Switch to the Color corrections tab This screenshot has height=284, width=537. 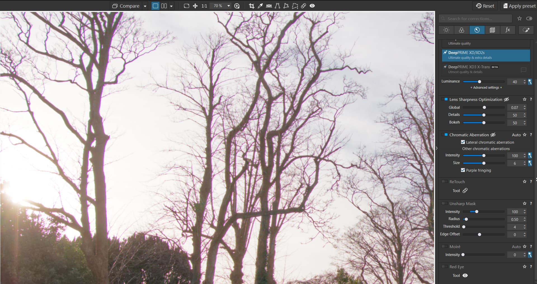point(461,30)
